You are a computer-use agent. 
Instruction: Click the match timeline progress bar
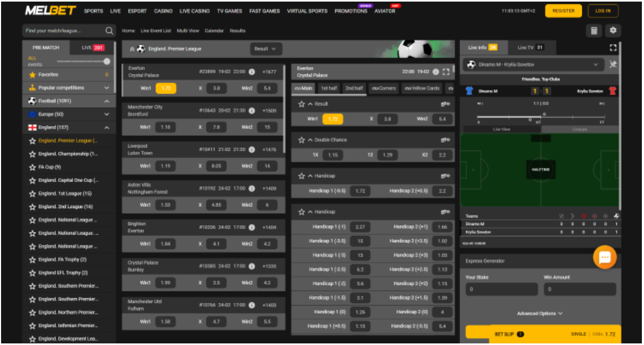coord(541,116)
